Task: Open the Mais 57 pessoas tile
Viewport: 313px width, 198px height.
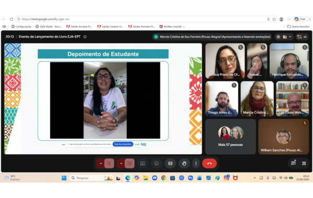Action: click(231, 137)
